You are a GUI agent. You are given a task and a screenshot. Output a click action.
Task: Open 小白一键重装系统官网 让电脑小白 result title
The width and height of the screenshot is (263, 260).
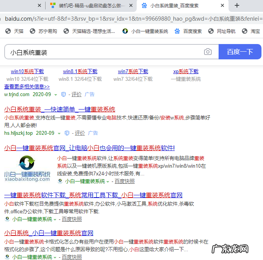pyautogui.click(x=90, y=148)
